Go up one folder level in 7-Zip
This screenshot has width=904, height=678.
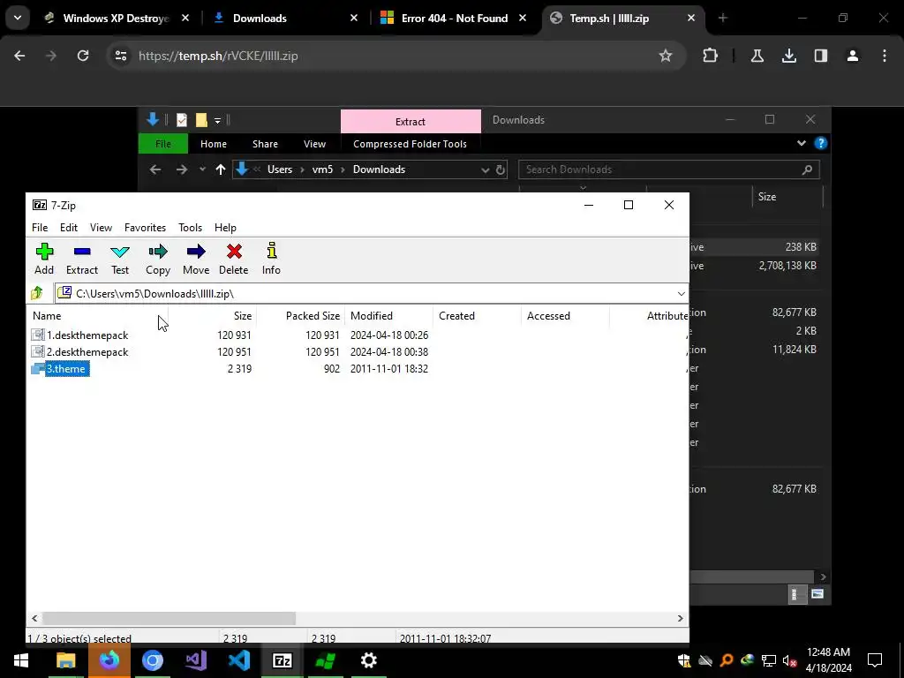(37, 293)
